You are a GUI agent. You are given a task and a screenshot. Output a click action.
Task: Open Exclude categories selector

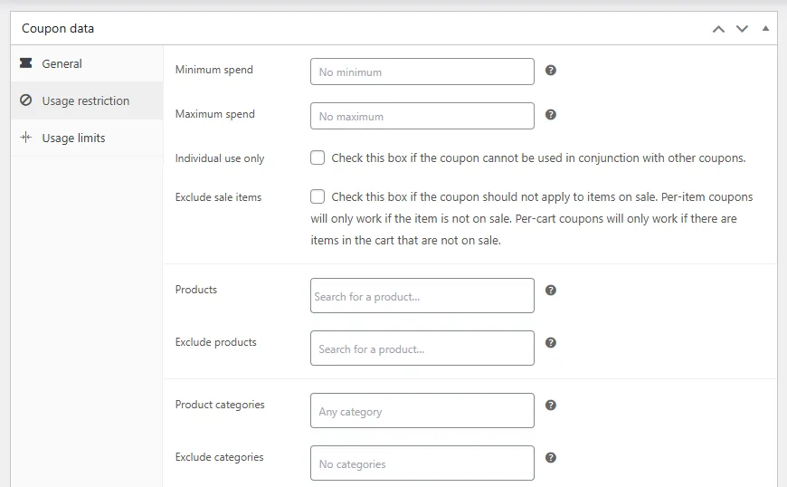tap(422, 463)
